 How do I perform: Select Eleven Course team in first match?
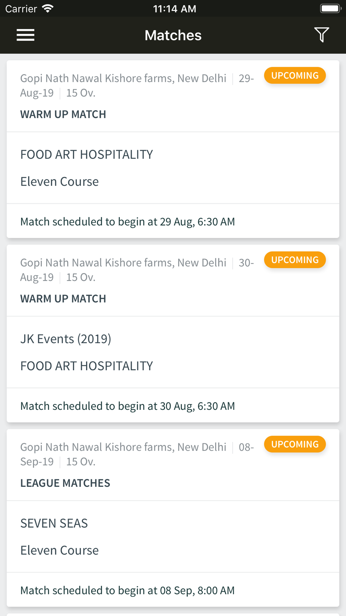[x=60, y=182]
